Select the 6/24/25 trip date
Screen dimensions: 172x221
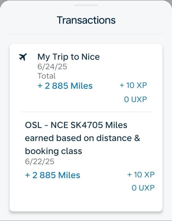52,67
